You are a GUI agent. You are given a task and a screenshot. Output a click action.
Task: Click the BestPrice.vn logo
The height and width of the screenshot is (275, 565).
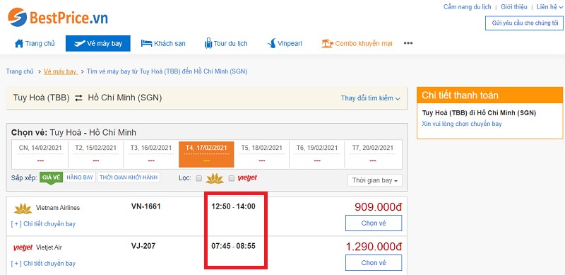point(58,18)
